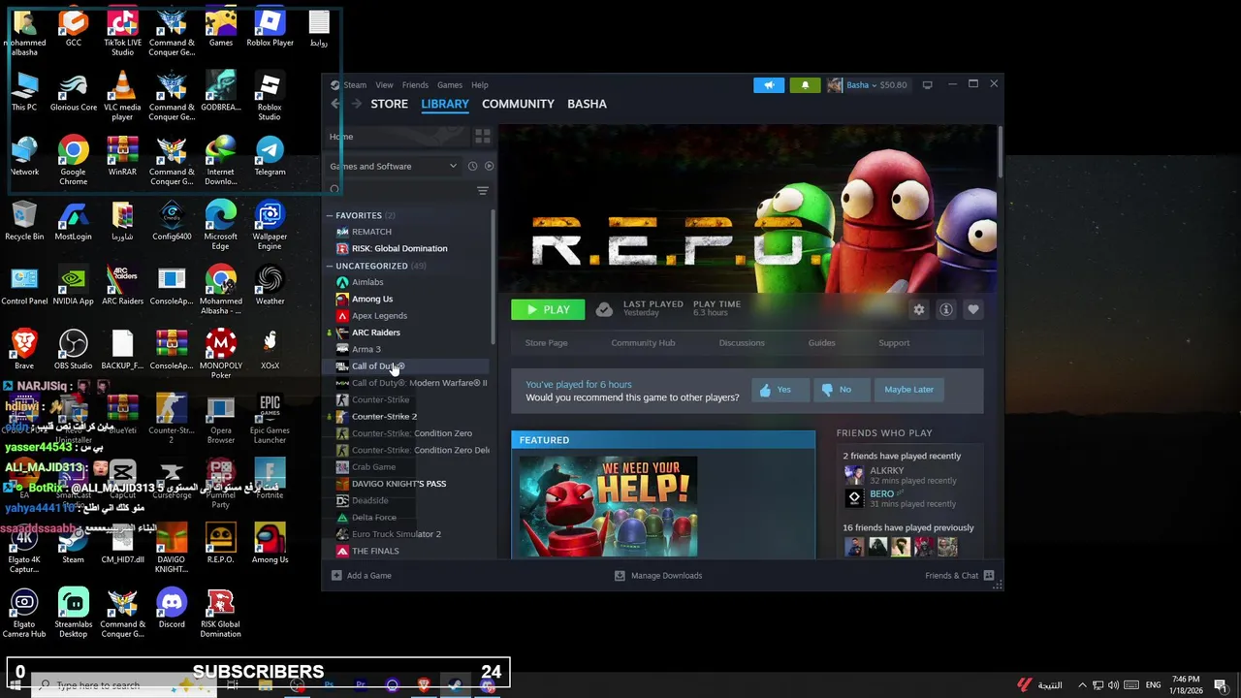Open Recycle Bin on desktop

[24, 221]
